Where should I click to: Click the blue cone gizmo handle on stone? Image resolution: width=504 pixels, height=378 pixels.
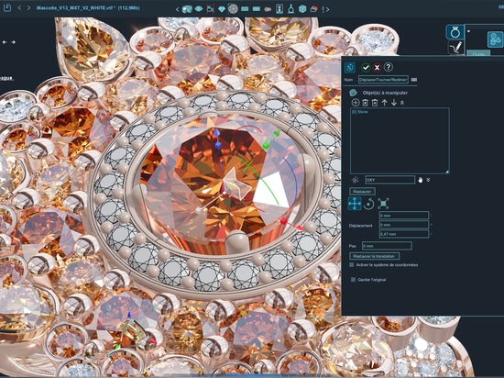click(216, 132)
